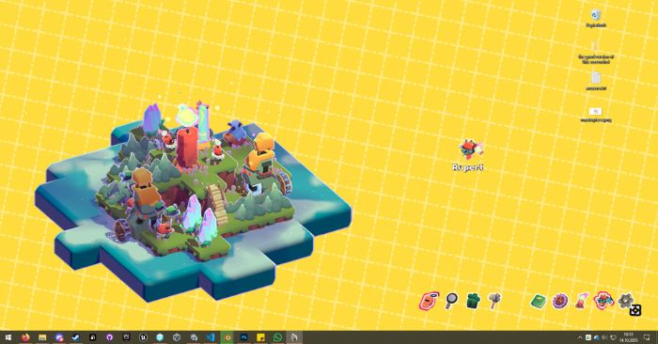This screenshot has height=344, width=658.
Task: Open the green book journal
Action: click(538, 301)
